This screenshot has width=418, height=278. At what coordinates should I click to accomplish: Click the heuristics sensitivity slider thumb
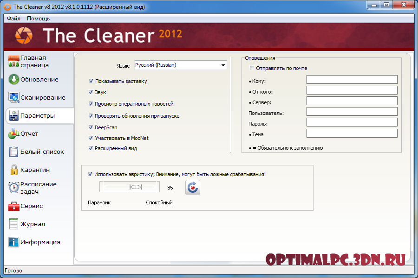(x=136, y=187)
